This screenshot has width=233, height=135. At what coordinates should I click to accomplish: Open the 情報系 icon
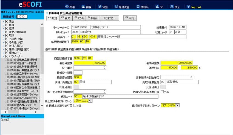tap(138, 6)
